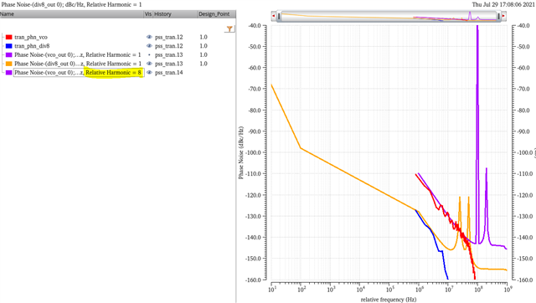The width and height of the screenshot is (536, 303).
Task: Click the plot title Phase Noise-(div8_out 0)
Action: click(x=71, y=4)
